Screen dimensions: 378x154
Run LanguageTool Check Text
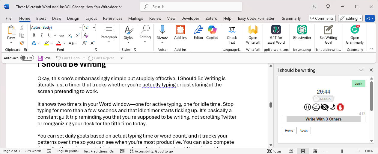tap(232, 35)
